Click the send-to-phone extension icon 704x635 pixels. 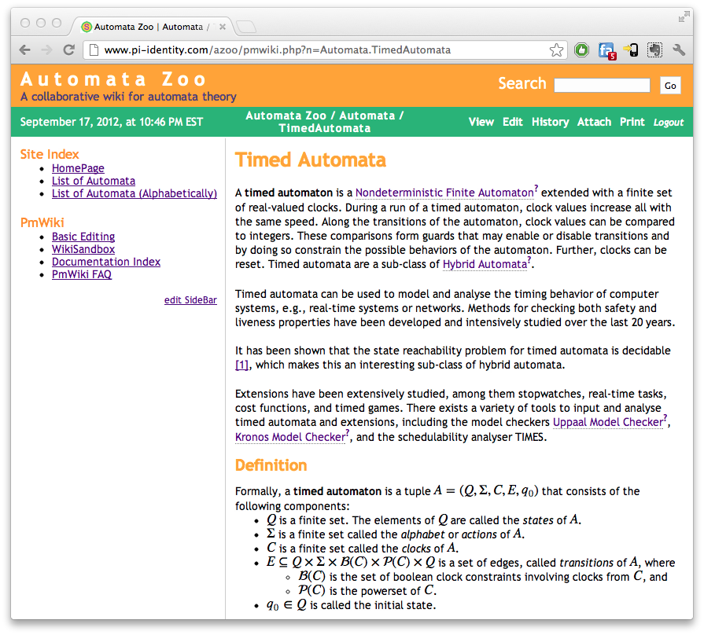[x=631, y=50]
